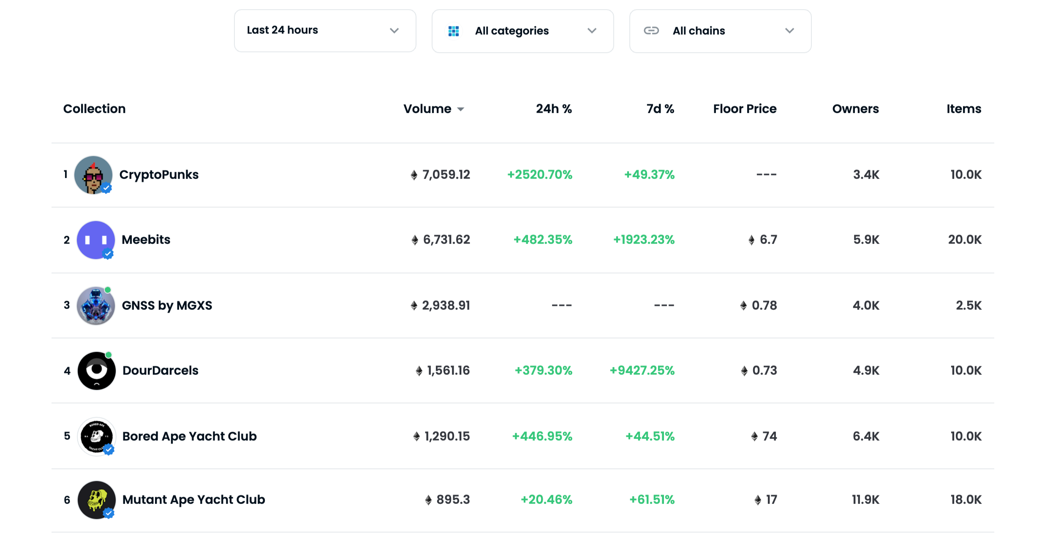This screenshot has width=1042, height=536.
Task: Open the GNSS by MGXS avatar
Action: (x=96, y=306)
